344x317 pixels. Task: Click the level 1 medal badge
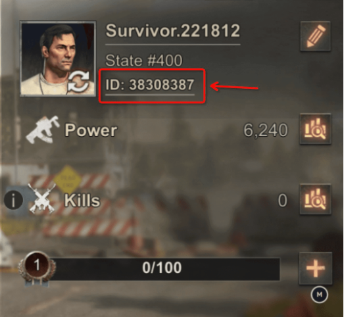37,267
